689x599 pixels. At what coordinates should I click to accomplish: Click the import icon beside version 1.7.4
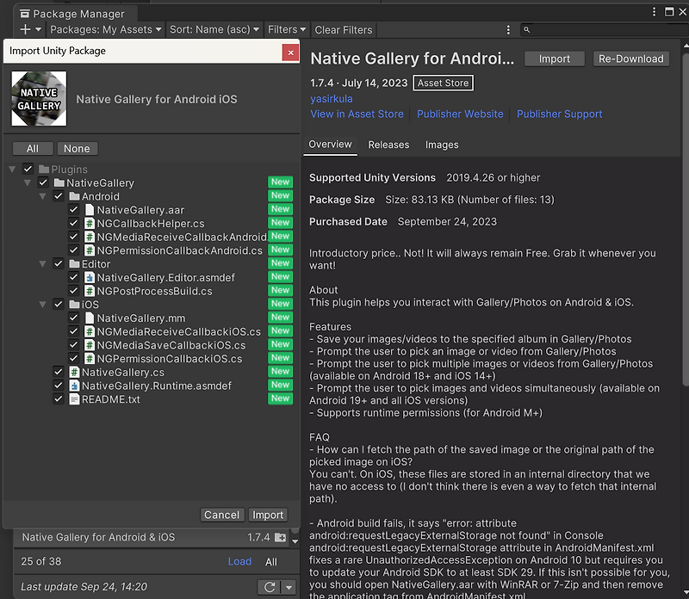[x=280, y=538]
